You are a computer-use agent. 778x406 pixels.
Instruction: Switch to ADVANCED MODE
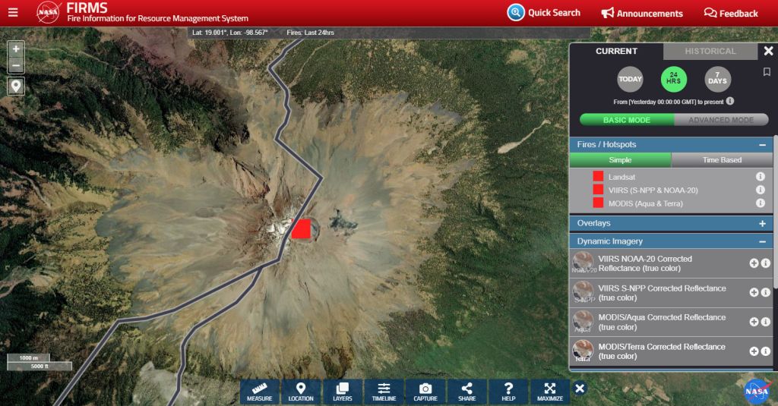(x=720, y=120)
